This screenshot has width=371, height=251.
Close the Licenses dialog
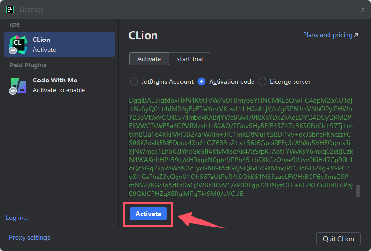[363, 9]
